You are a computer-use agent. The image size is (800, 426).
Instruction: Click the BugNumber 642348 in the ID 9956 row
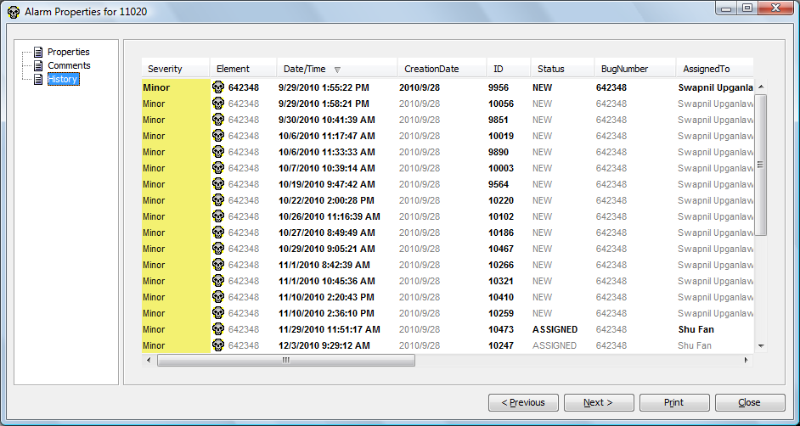pos(611,87)
